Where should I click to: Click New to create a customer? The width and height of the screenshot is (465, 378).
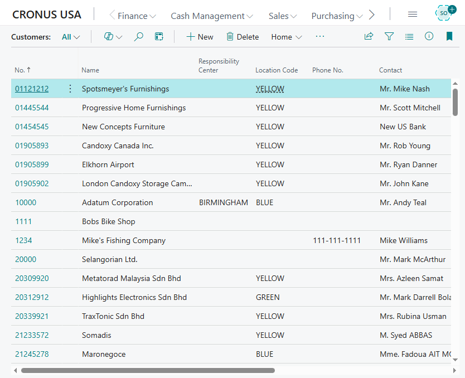click(200, 37)
